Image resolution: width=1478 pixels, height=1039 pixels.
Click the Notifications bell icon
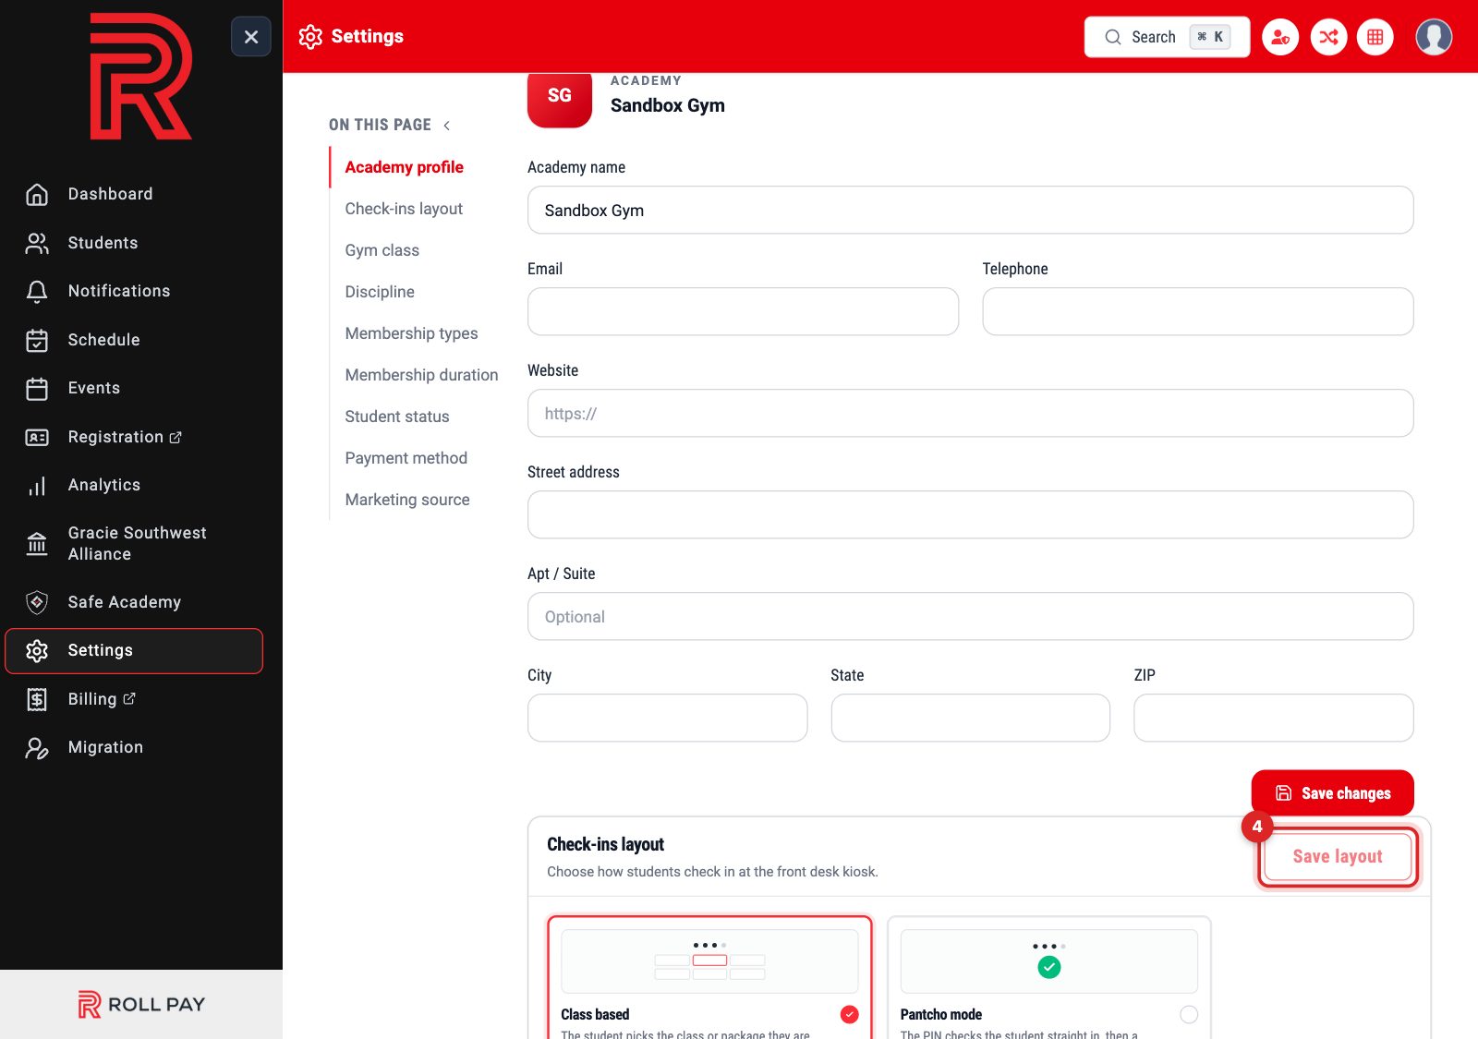coord(37,291)
